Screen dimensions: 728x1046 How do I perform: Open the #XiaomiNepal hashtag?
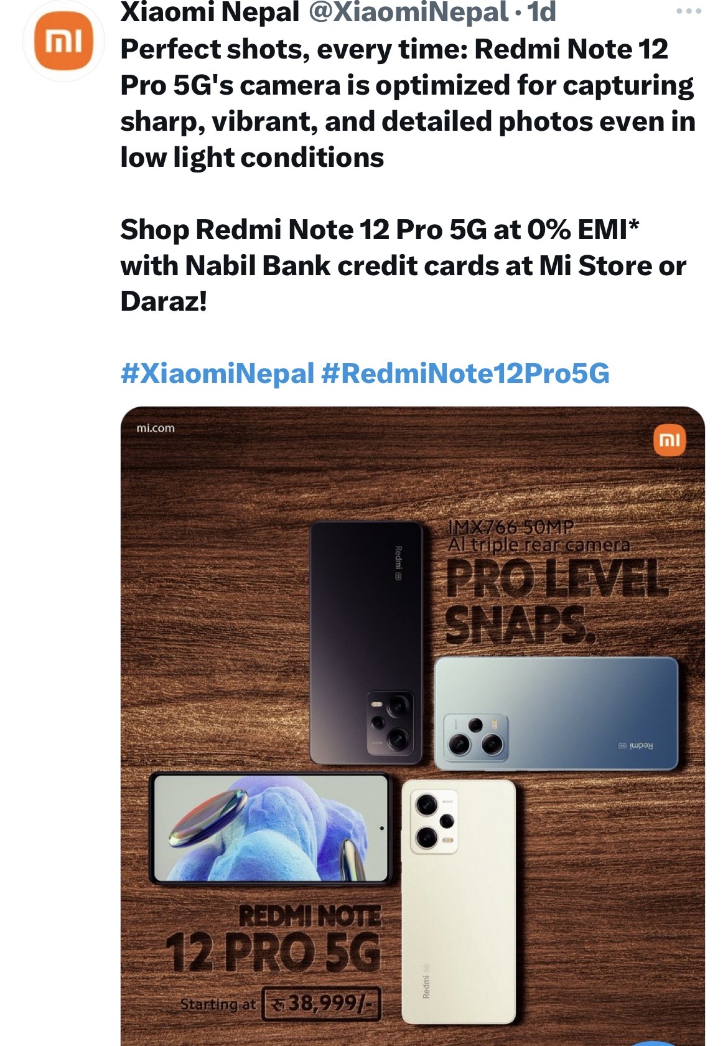point(217,374)
